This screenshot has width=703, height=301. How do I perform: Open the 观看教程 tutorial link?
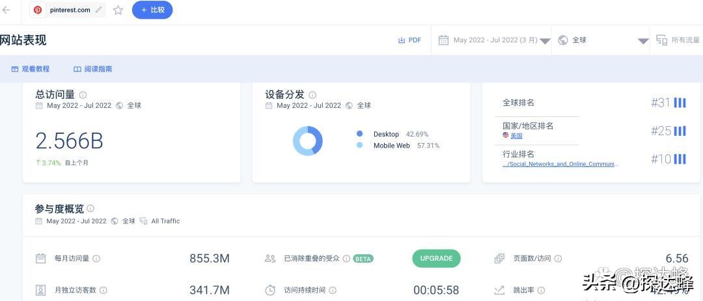(x=31, y=69)
